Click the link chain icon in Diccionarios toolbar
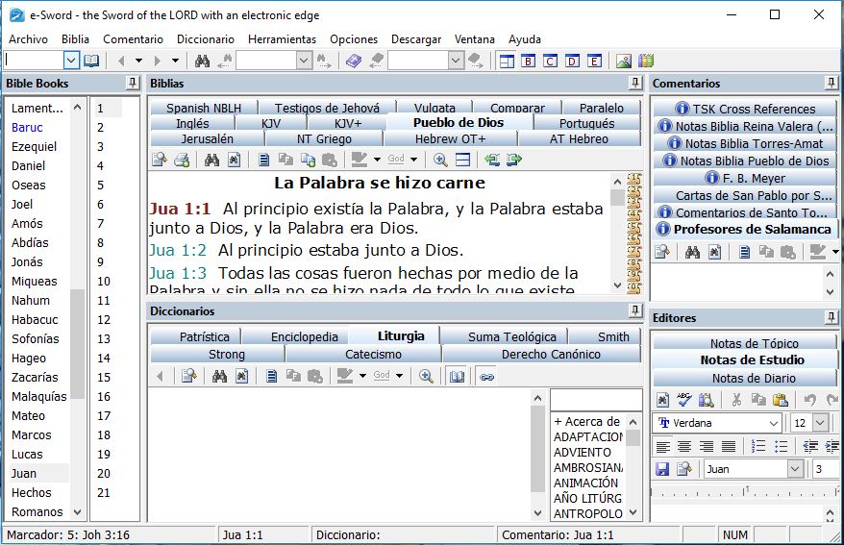This screenshot has width=844, height=545. point(486,377)
